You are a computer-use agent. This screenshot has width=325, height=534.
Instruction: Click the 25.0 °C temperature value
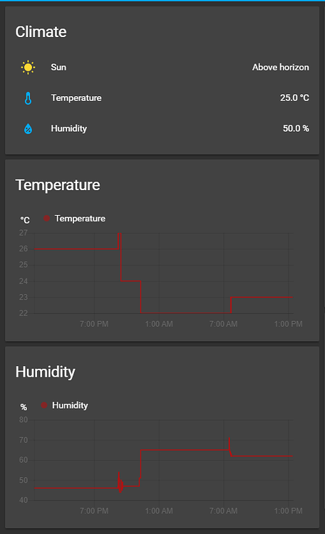294,98
